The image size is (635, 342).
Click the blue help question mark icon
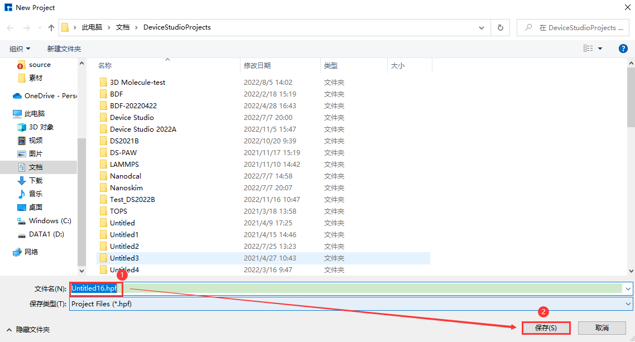point(623,49)
